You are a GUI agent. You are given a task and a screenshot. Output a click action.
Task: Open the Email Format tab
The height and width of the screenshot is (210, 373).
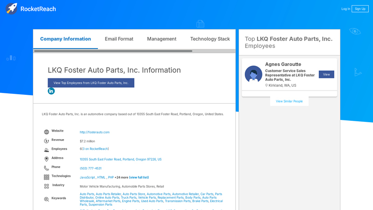coord(119,39)
